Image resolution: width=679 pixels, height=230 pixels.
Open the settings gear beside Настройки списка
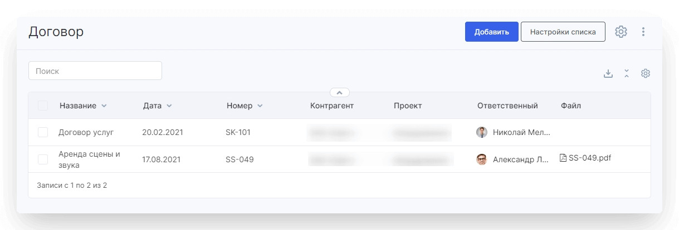click(x=621, y=32)
